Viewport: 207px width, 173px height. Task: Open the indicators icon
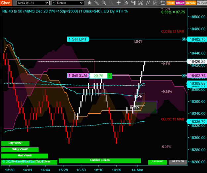coord(140,3)
